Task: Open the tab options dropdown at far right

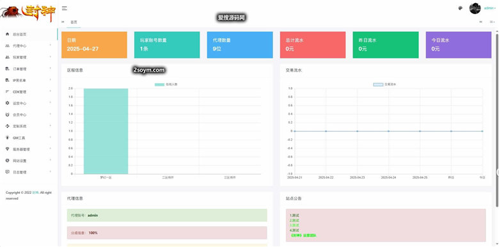Action: coord(492,22)
